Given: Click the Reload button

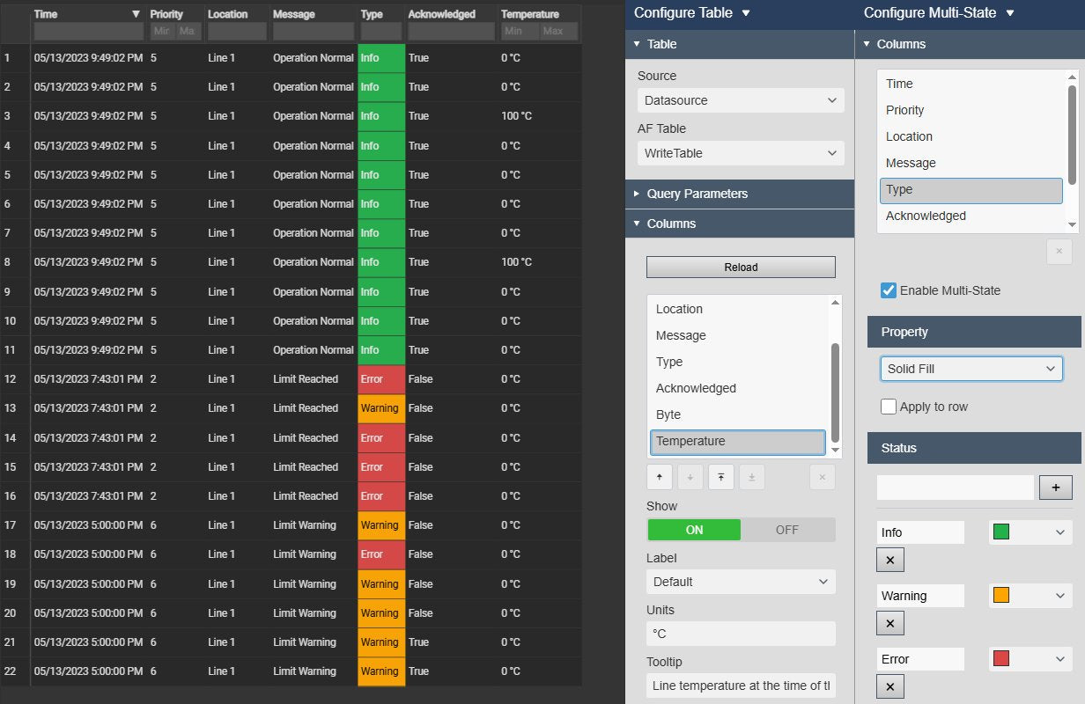Looking at the screenshot, I should pos(741,268).
